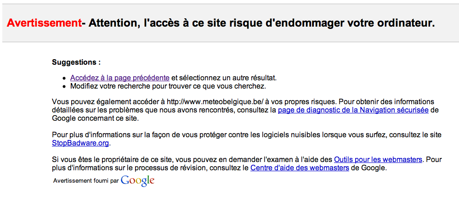
Task: Open the Navigation sécurisée diagnostic page link
Action: [x=353, y=110]
